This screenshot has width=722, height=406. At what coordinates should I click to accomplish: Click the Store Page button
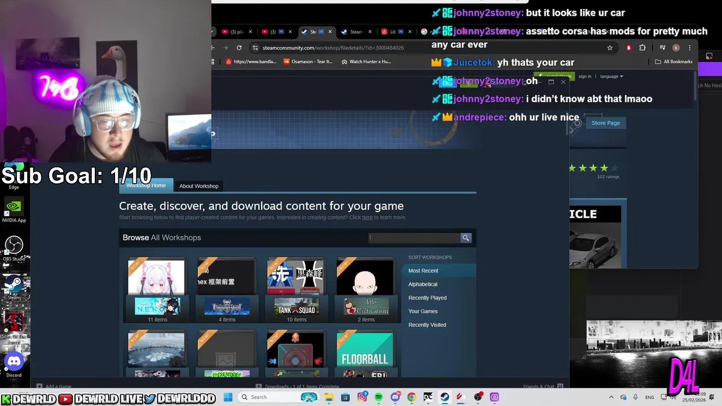[606, 123]
